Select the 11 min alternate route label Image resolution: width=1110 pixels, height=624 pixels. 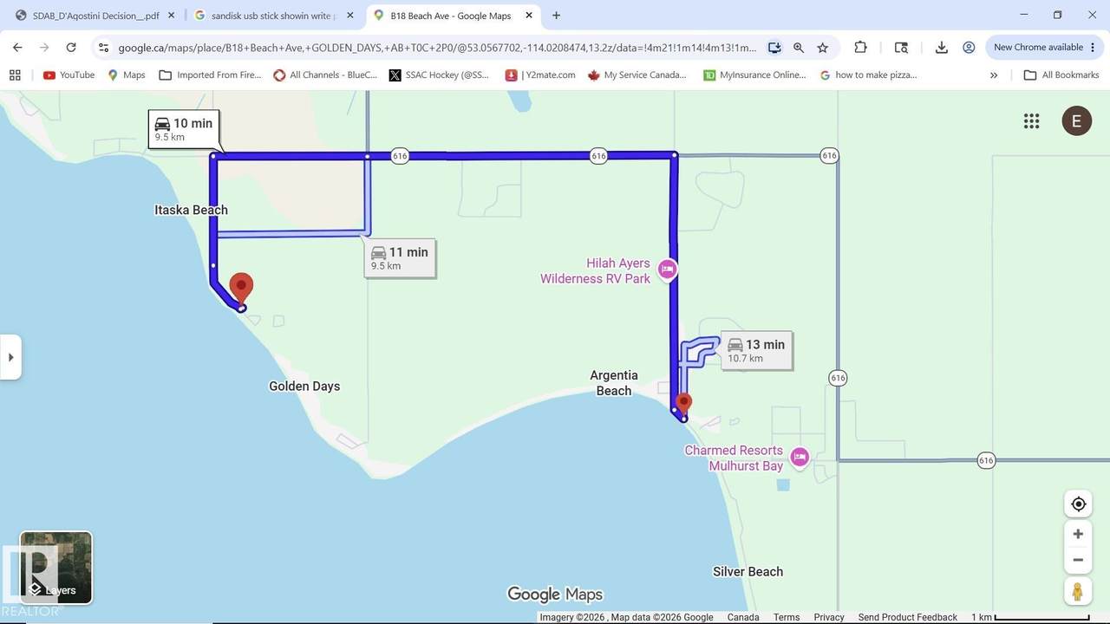click(400, 258)
